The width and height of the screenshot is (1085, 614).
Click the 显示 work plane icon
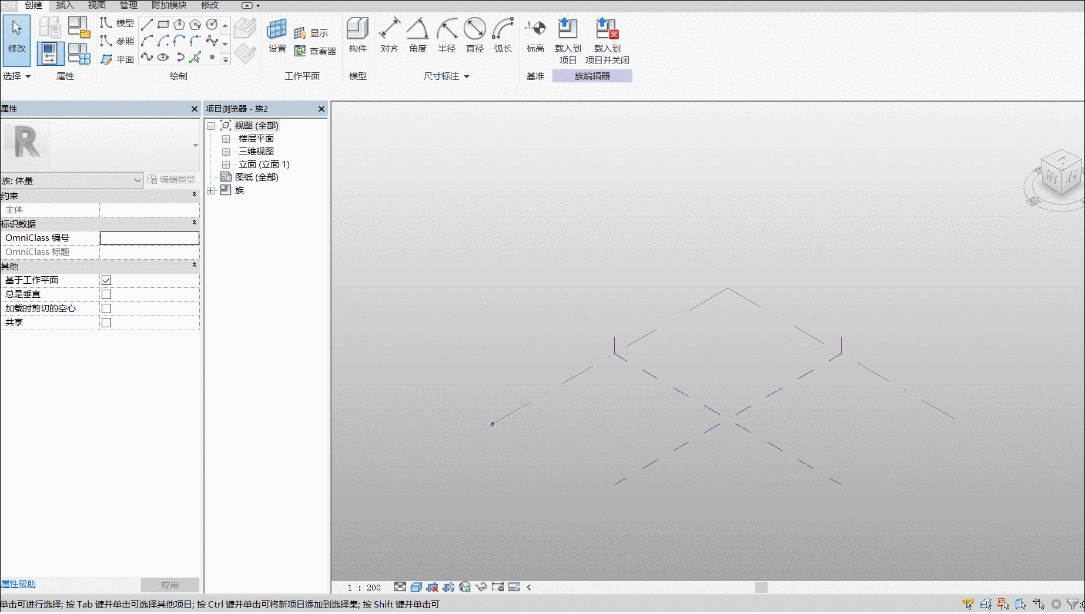point(311,33)
